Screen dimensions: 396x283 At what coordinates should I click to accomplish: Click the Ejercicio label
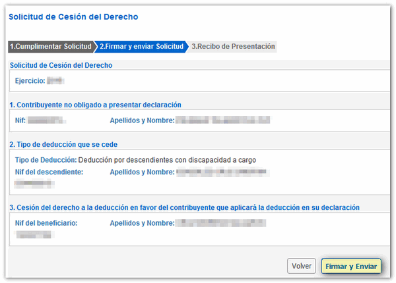(30, 81)
